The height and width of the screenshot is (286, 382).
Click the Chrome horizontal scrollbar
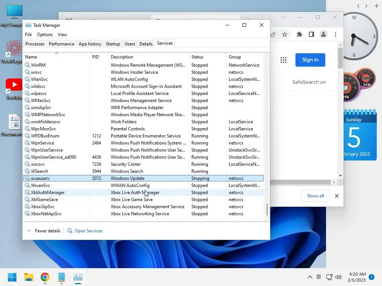click(300, 182)
